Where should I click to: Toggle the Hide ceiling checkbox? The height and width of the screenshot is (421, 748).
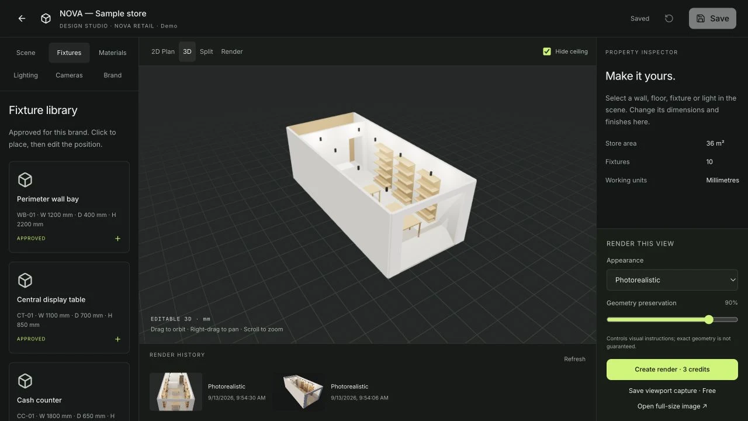(547, 51)
